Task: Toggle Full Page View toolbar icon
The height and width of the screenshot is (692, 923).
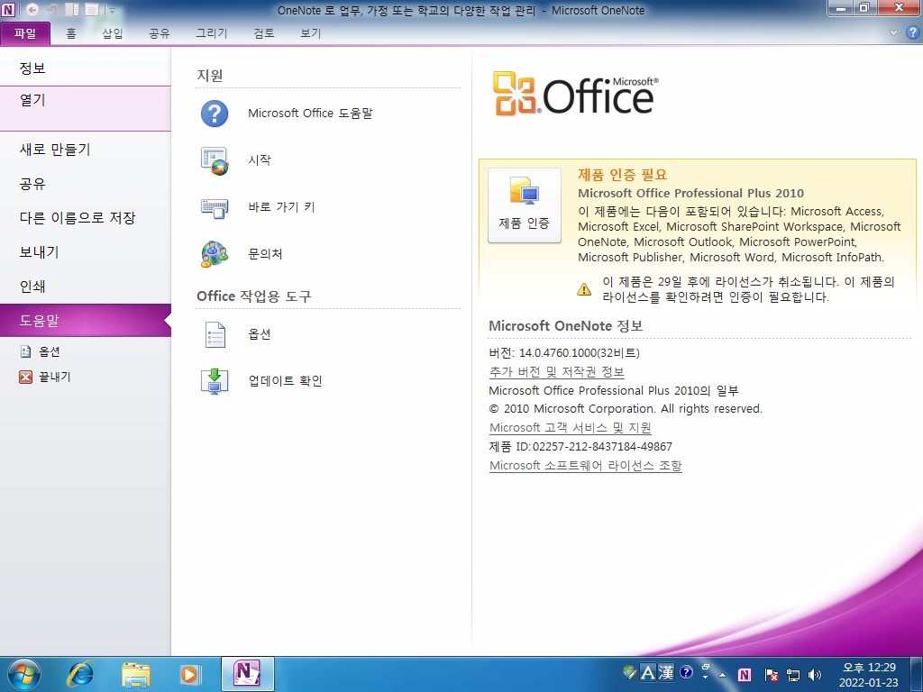Action: (x=92, y=9)
